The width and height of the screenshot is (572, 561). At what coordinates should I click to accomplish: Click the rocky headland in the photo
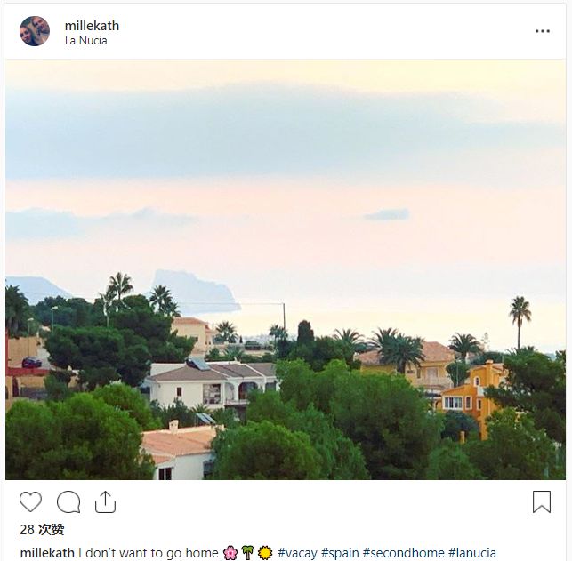tap(195, 292)
